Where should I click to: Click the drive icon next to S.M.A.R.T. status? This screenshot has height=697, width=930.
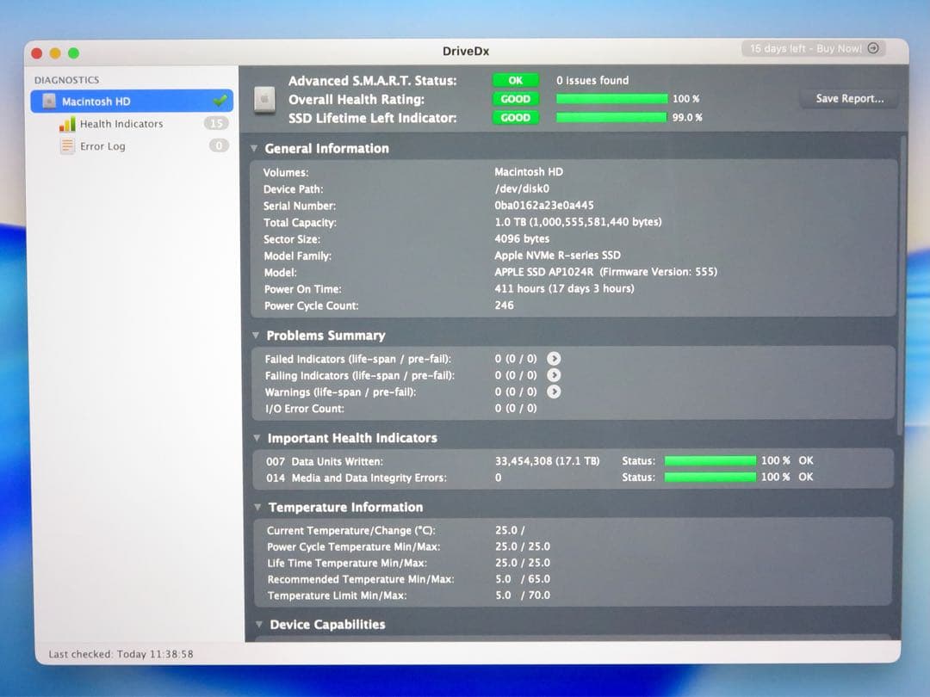click(264, 99)
